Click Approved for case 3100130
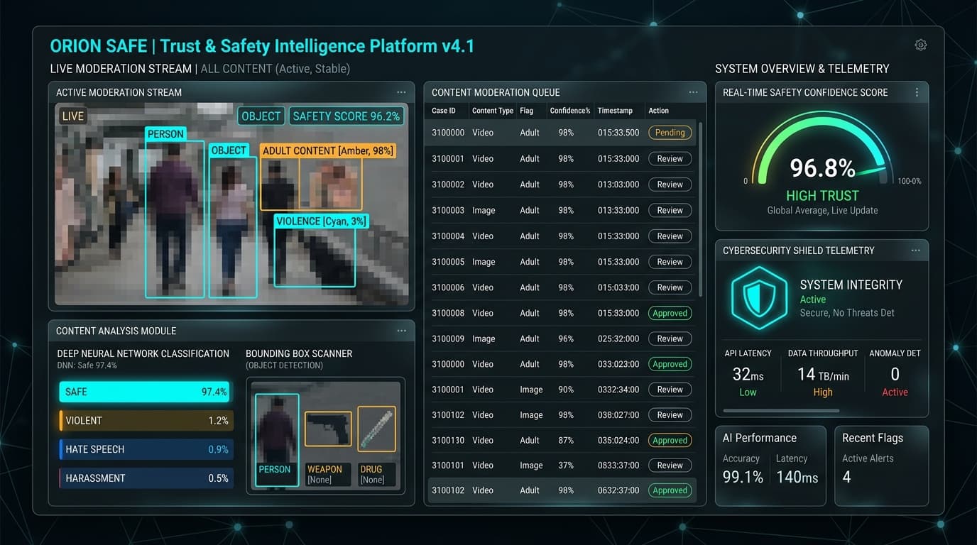The width and height of the screenshot is (977, 545). click(x=670, y=440)
